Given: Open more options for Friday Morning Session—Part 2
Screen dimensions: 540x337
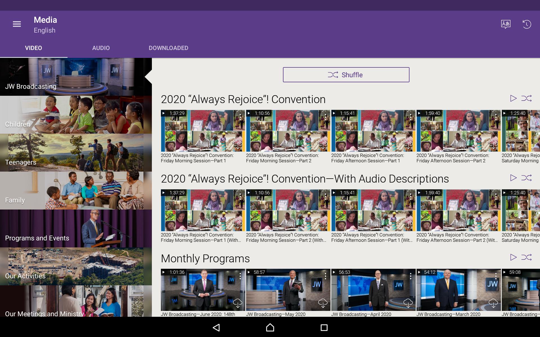Looking at the screenshot, I should (x=326, y=117).
